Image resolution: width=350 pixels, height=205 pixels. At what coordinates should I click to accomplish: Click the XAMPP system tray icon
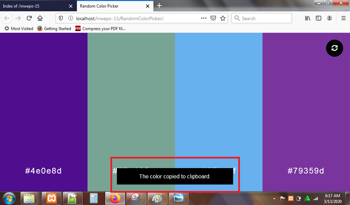point(291,198)
